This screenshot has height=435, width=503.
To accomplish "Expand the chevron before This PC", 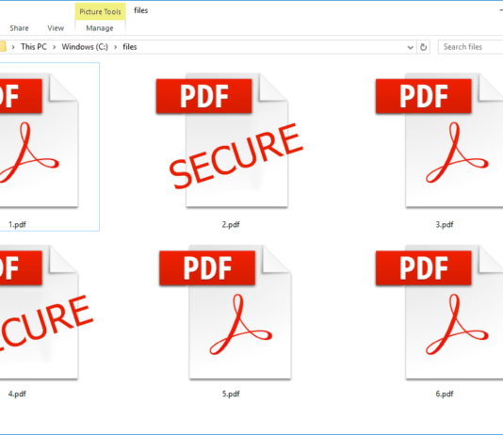I will pyautogui.click(x=13, y=47).
